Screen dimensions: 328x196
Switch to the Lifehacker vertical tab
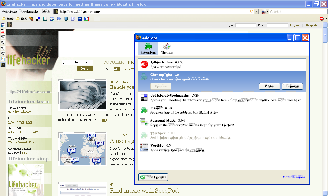(x=3, y=65)
